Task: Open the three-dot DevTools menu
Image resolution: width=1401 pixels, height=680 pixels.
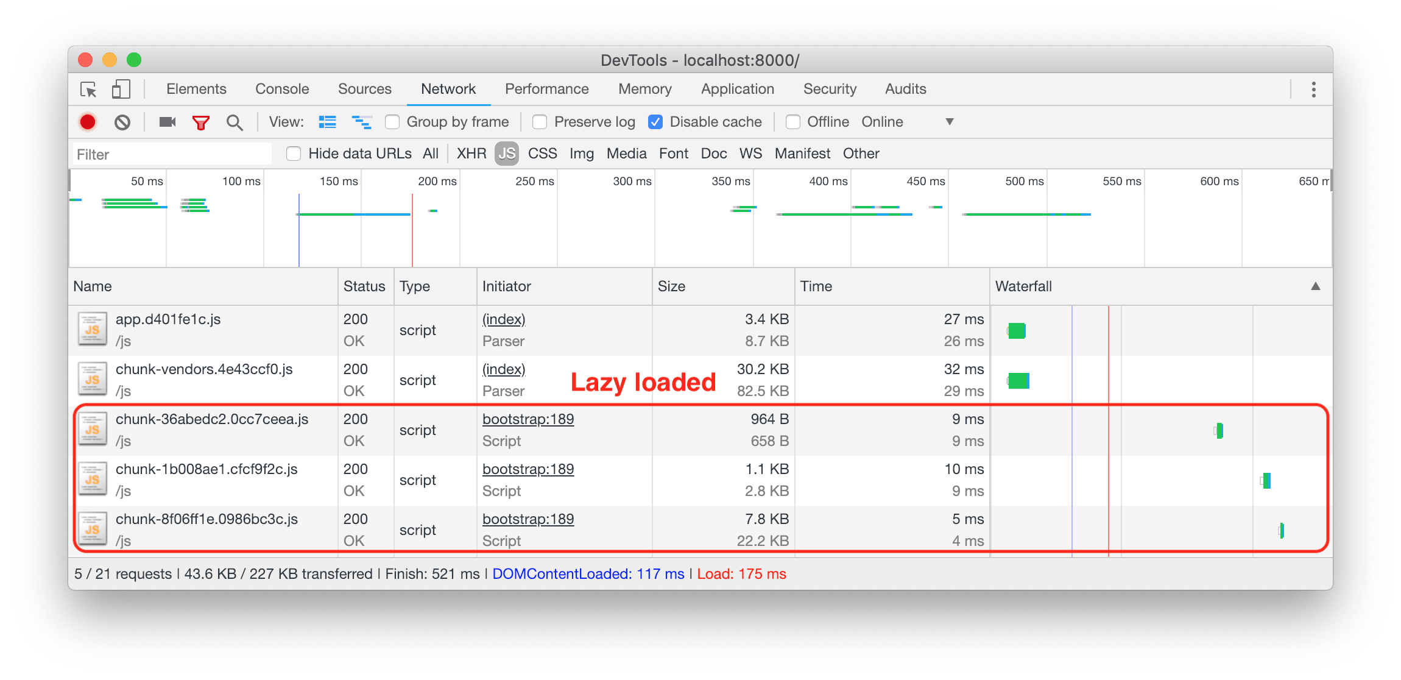Action: 1313,90
